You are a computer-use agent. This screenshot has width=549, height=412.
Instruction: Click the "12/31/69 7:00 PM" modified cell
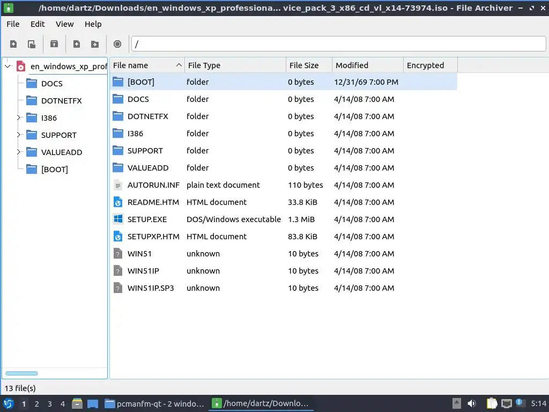tap(366, 82)
